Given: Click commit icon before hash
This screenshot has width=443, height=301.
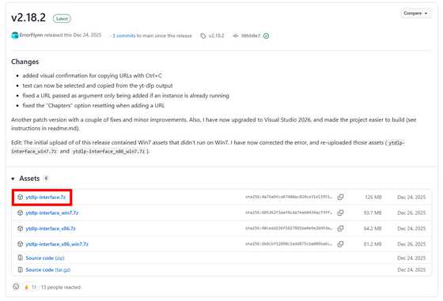Looking at the screenshot, I should (236, 36).
